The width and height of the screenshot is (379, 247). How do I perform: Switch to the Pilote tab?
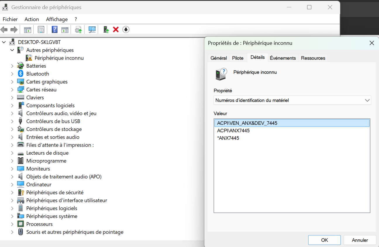[238, 58]
